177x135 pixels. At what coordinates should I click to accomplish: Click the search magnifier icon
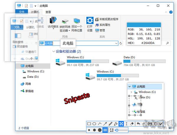point(168,43)
